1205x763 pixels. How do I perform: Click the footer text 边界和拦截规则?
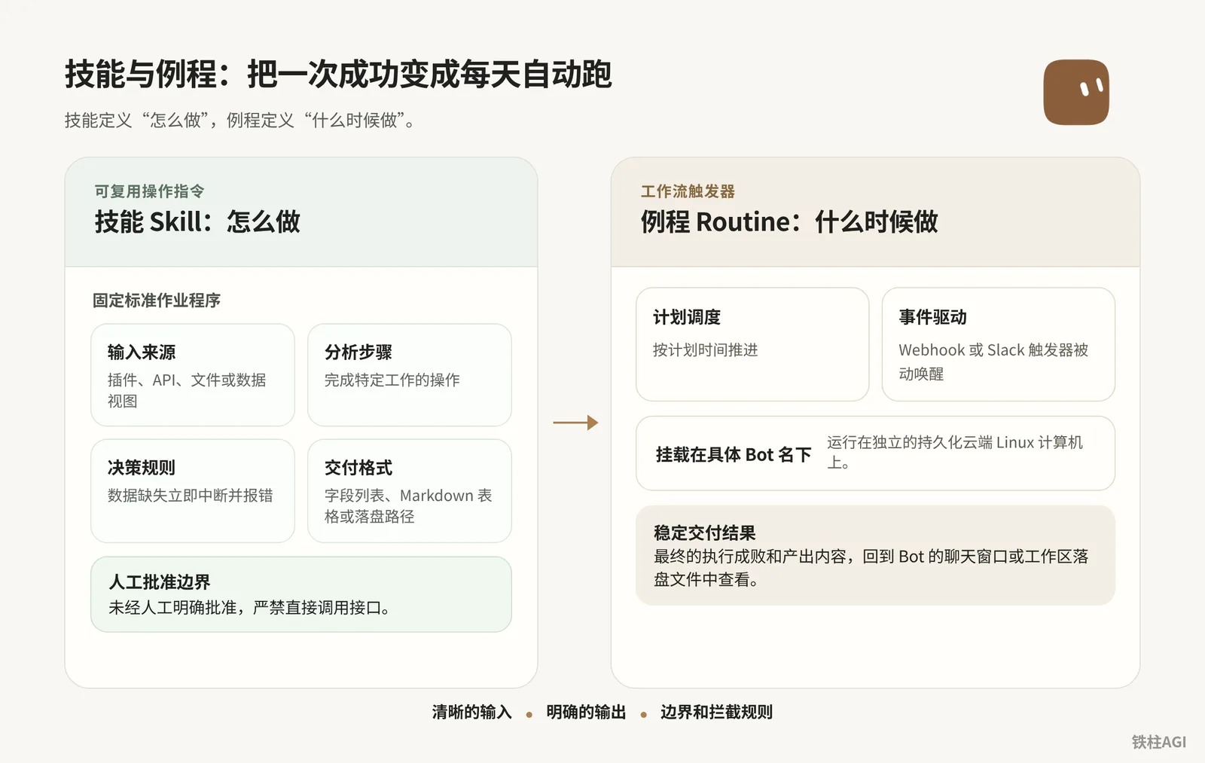[x=716, y=712]
